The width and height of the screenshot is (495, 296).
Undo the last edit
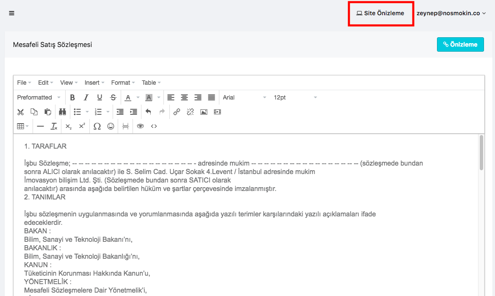[x=148, y=112]
